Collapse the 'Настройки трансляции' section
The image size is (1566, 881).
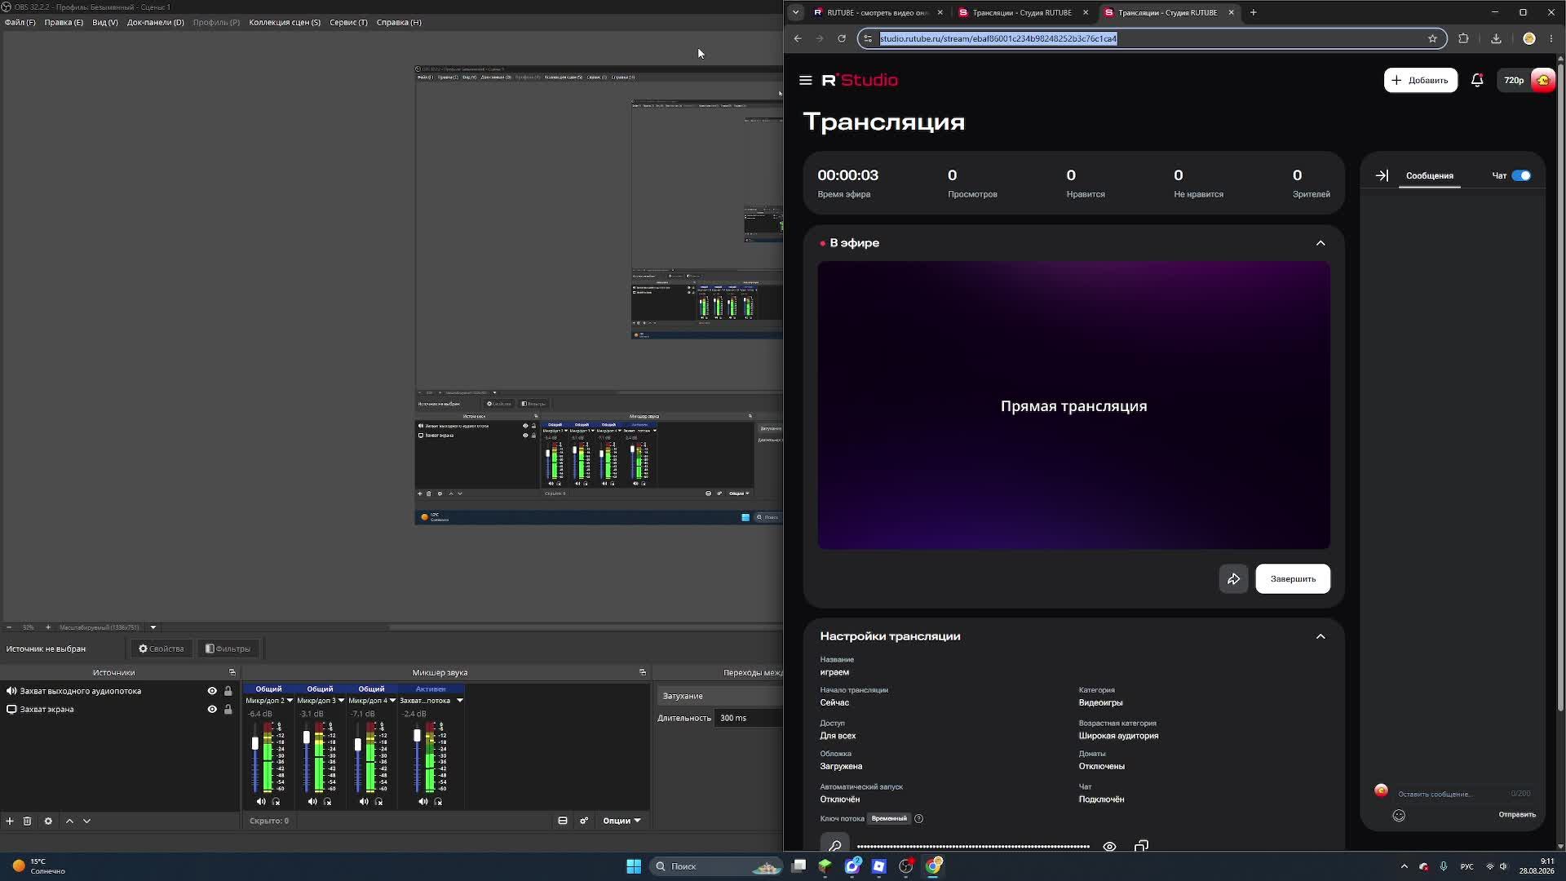click(x=1320, y=636)
